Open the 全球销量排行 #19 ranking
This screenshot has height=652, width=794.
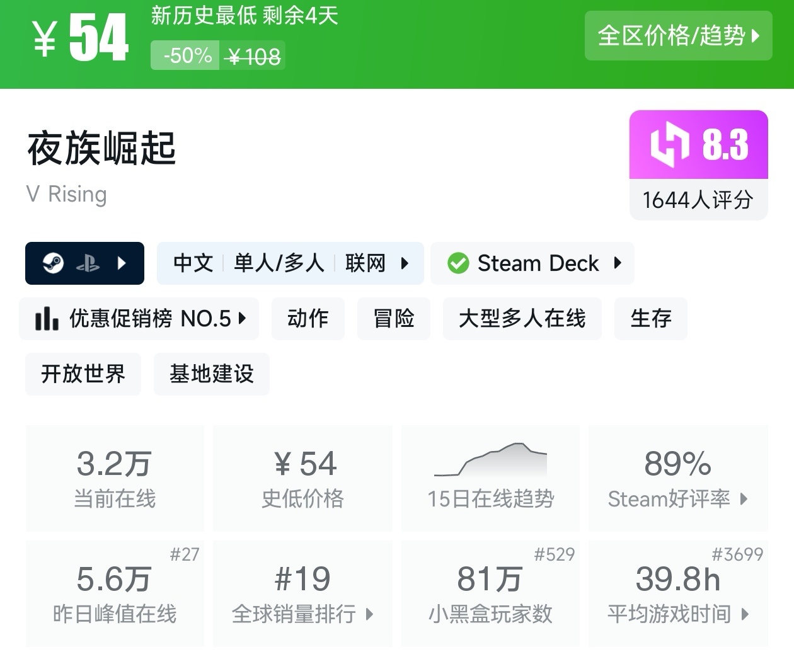(x=302, y=593)
